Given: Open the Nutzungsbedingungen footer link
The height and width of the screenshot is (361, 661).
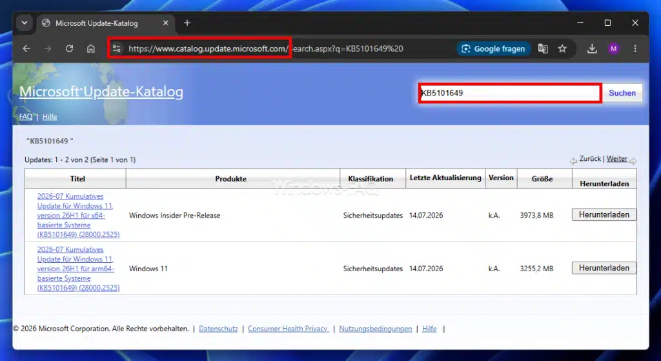Looking at the screenshot, I should (375, 329).
